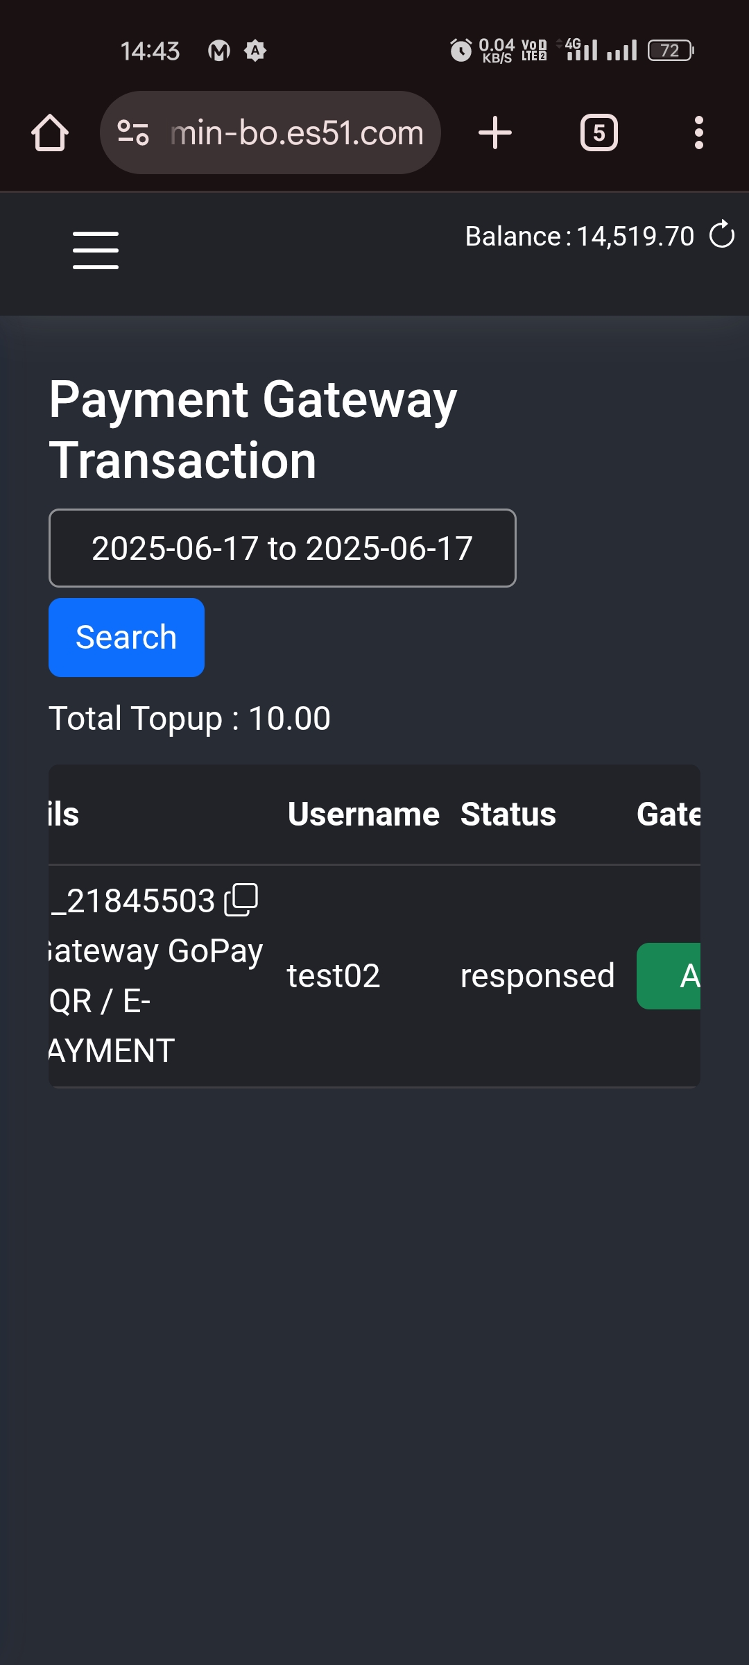Copy the transaction ID 21845503
Screen dimensions: 749x1665
pos(241,900)
